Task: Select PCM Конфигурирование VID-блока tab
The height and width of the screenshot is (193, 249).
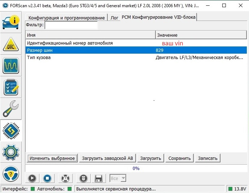Action: pyautogui.click(x=159, y=17)
